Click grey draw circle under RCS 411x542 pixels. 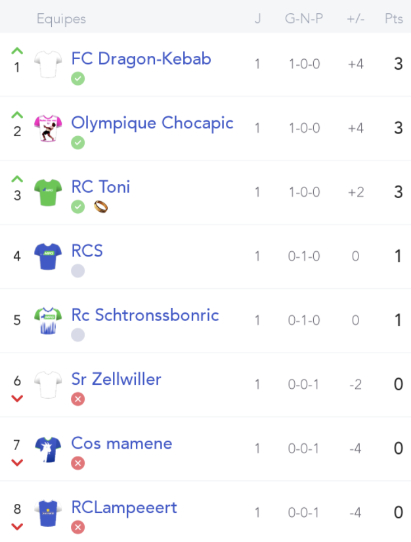pyautogui.click(x=78, y=270)
